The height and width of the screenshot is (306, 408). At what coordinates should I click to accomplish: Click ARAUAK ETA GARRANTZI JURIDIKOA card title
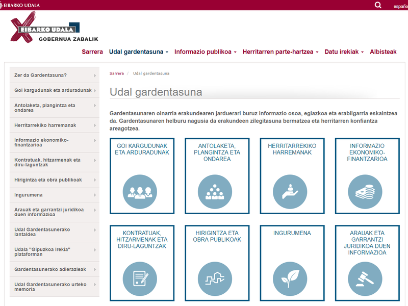(x=367, y=243)
